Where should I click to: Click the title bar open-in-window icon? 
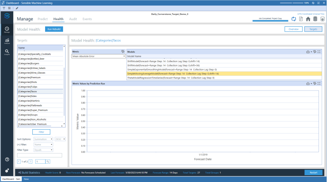click(x=318, y=3)
